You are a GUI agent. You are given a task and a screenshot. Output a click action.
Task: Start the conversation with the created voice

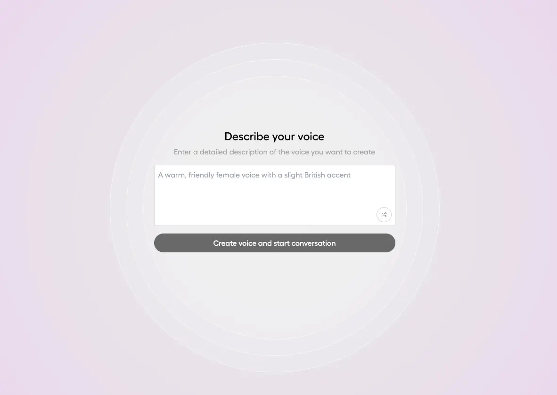pos(274,243)
